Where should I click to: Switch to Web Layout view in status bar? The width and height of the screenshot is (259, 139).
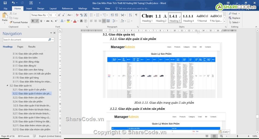click(221, 136)
